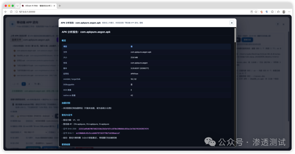This screenshot has width=295, height=154.
Task: Close the AiScan-N Web tab
Action: click(54, 6)
